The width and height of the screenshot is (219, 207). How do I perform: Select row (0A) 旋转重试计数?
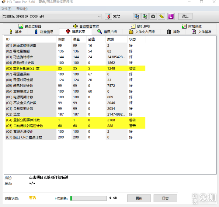(x=75, y=91)
